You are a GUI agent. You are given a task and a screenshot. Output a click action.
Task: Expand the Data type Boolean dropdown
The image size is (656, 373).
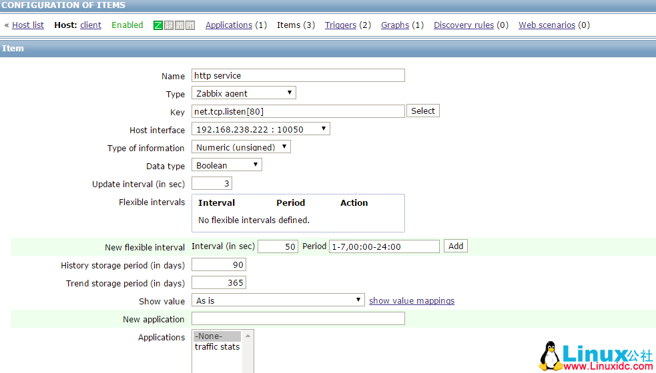(226, 165)
